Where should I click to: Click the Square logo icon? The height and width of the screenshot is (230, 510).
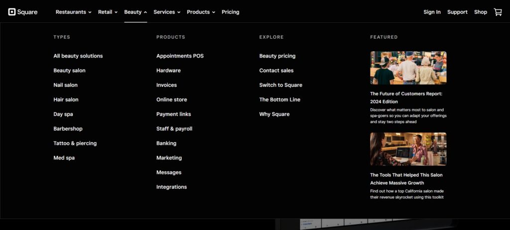coord(12,12)
